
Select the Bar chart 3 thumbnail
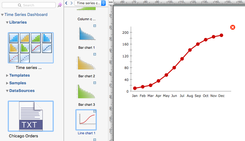(86, 91)
